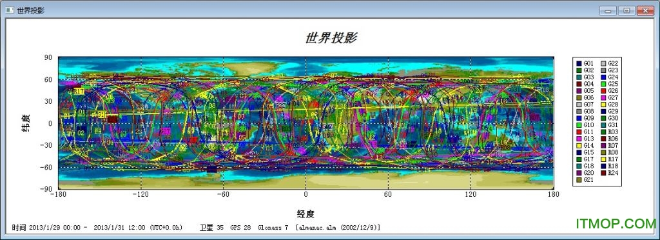
Task: Select the G13 legend label
Action: (x=588, y=139)
